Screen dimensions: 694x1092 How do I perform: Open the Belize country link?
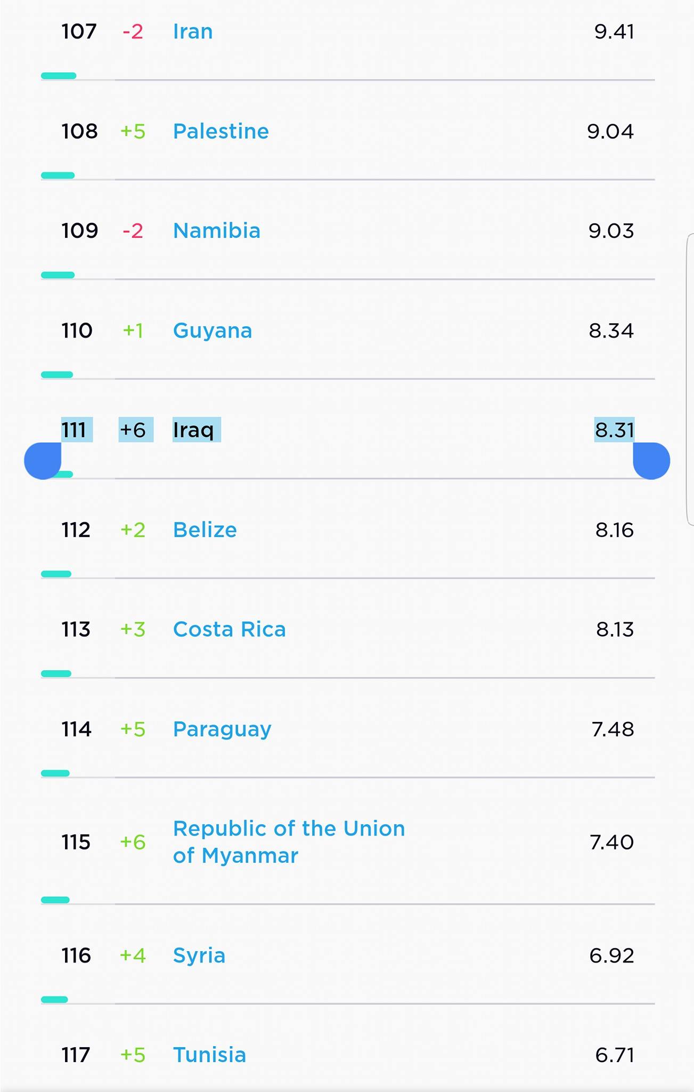205,530
